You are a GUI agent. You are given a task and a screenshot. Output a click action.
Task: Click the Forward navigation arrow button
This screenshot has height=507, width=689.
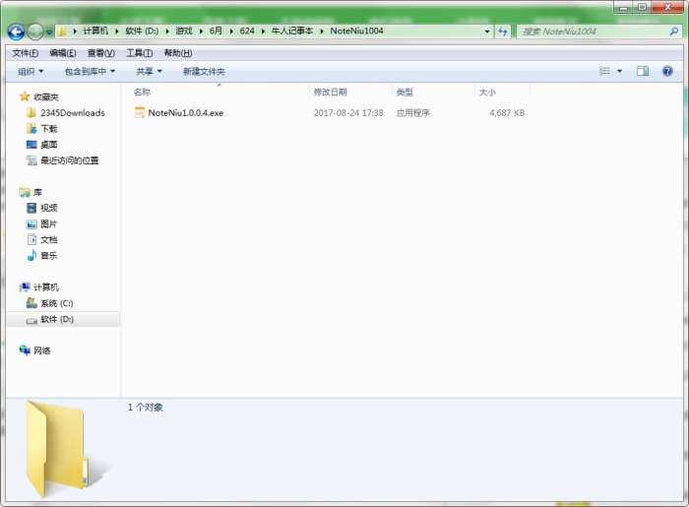(x=35, y=32)
